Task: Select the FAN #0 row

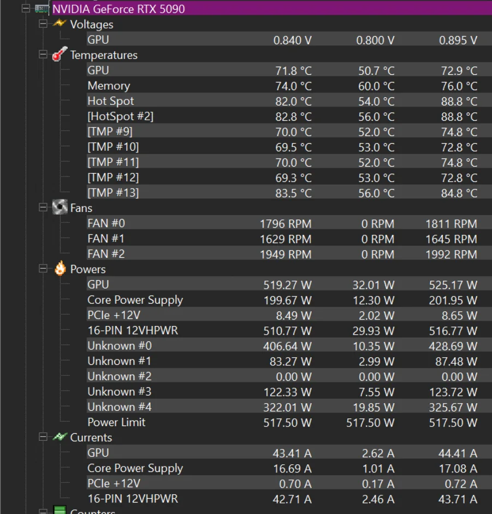Action: [x=289, y=223]
